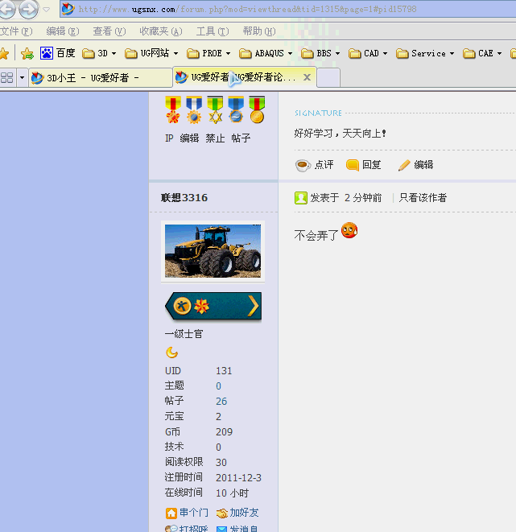The height and width of the screenshot is (532, 516).
Task: Click 点评 with coffee cup icon
Action: (x=315, y=165)
